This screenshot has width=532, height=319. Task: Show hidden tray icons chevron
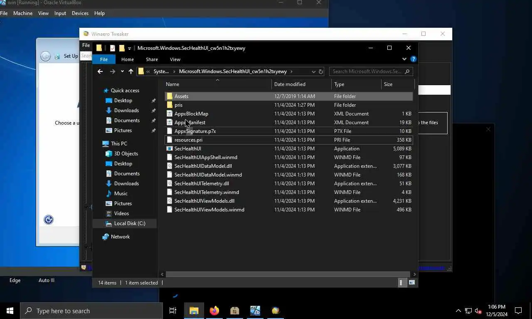[458, 311]
